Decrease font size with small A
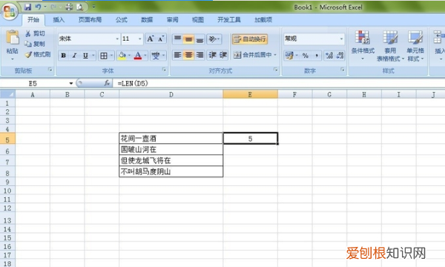The width and height of the screenshot is (445, 267). (x=161, y=39)
